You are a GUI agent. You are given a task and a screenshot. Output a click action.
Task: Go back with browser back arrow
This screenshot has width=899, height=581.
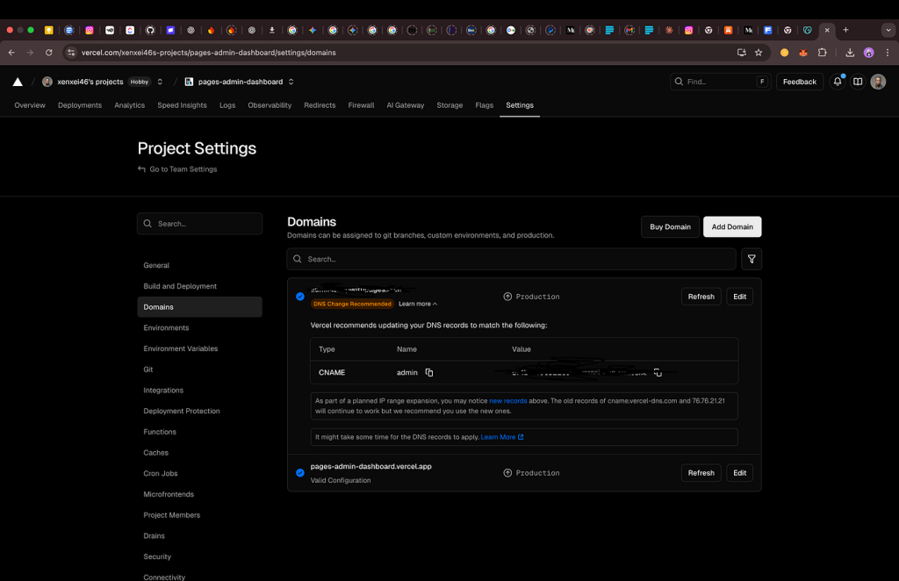pos(11,52)
